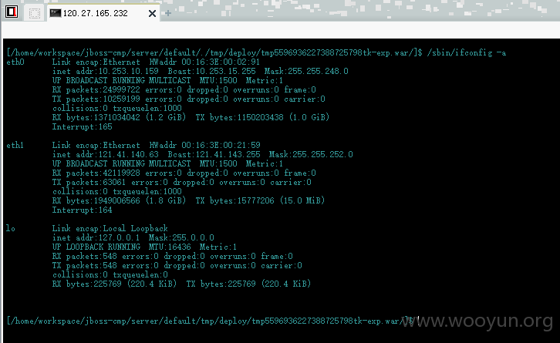This screenshot has height=343, width=560.
Task: Click the eth1 interface name
Action: pyautogui.click(x=15, y=145)
